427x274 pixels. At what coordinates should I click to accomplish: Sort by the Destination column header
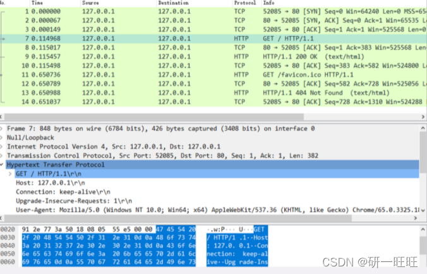tap(173, 3)
